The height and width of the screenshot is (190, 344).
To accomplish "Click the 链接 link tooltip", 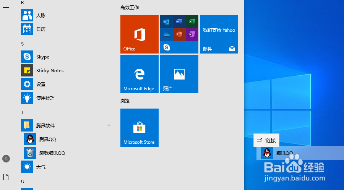I will (x=266, y=140).
